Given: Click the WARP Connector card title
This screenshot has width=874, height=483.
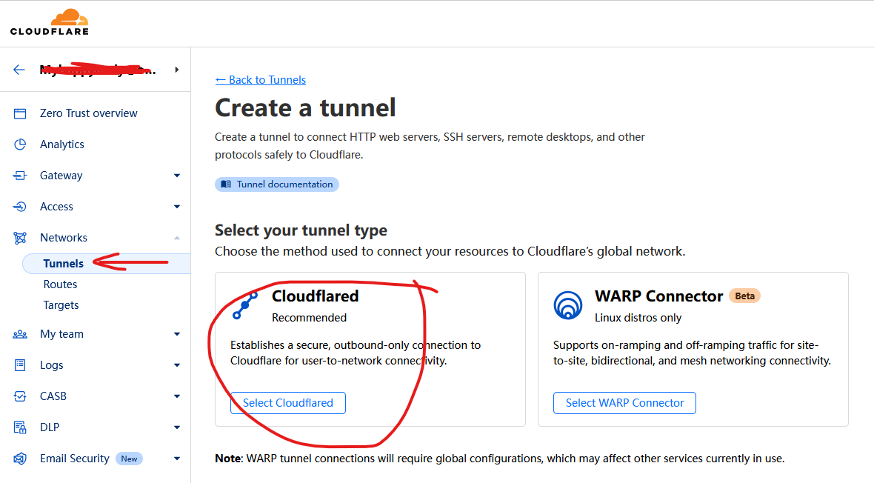Looking at the screenshot, I should (x=659, y=296).
